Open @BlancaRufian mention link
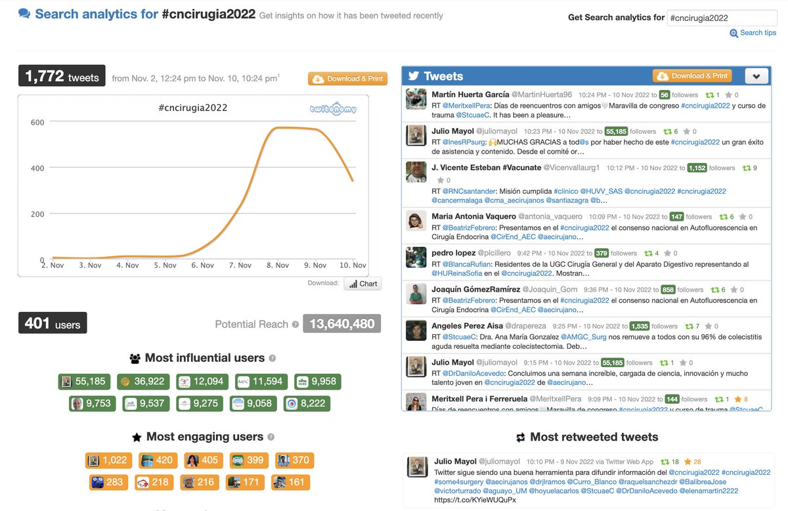 (x=467, y=264)
